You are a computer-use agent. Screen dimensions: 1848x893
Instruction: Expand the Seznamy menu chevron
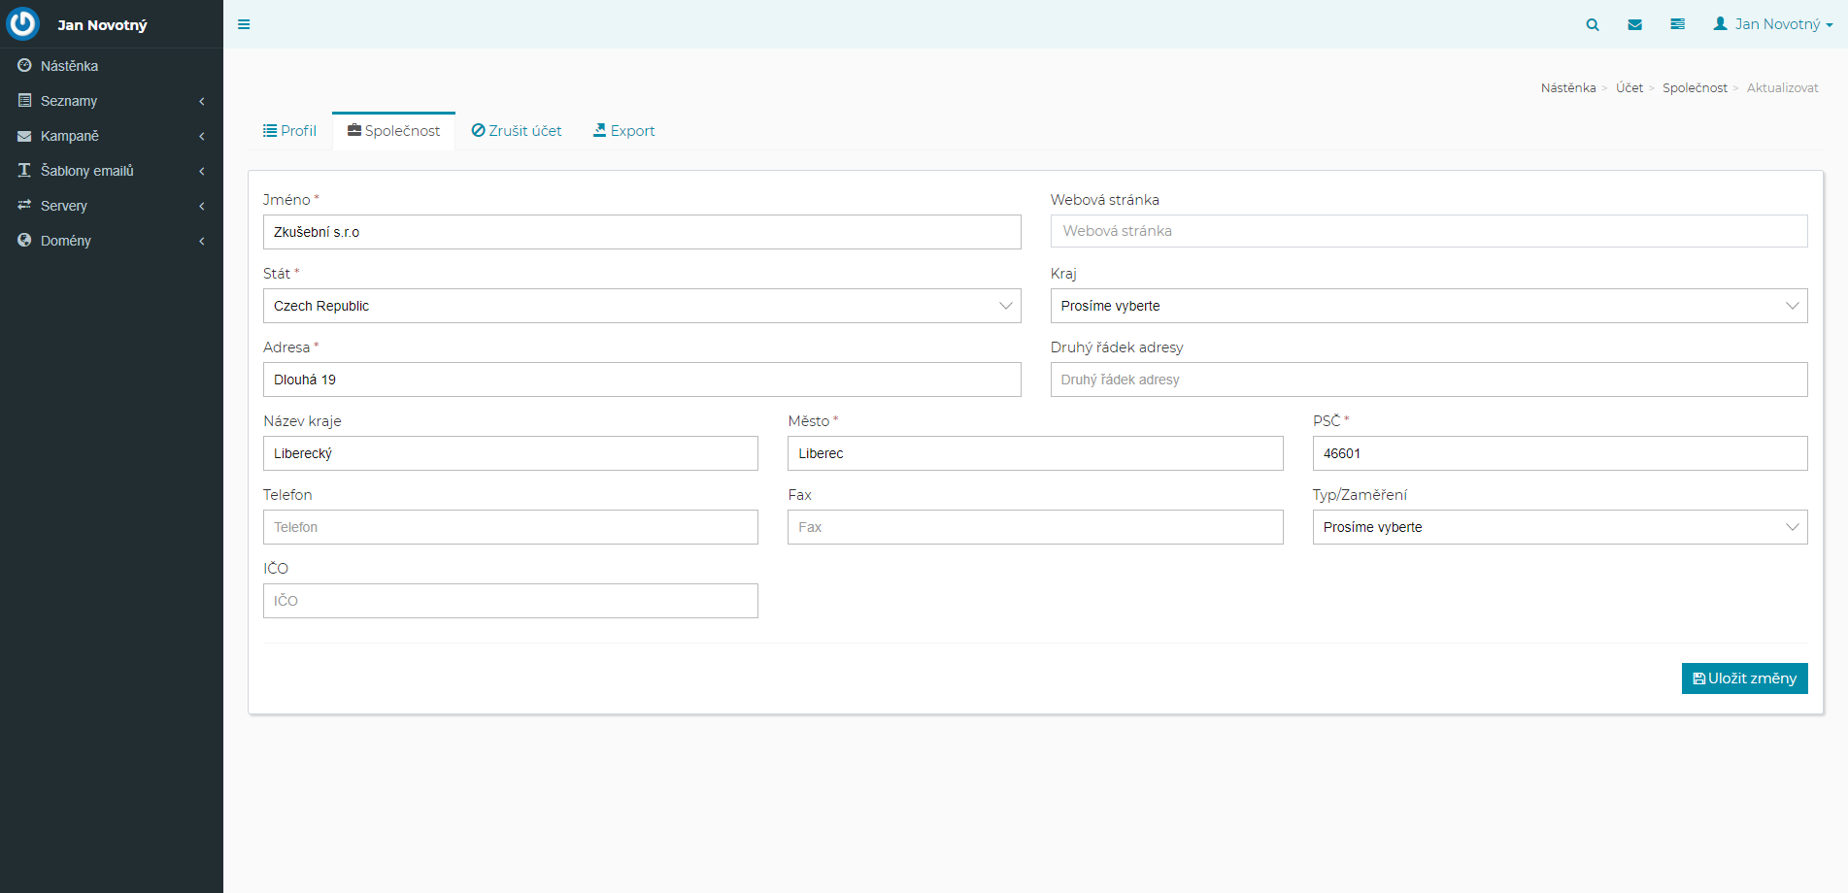(202, 101)
